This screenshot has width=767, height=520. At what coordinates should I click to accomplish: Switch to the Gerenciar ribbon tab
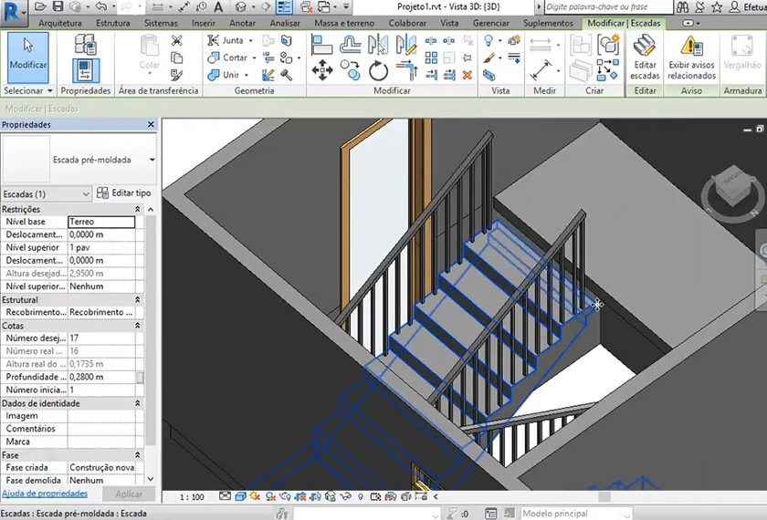coord(491,22)
